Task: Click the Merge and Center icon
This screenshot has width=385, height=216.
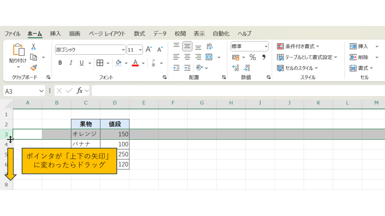Action: click(x=209, y=57)
